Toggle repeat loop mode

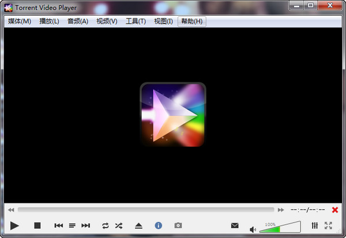[105, 226]
